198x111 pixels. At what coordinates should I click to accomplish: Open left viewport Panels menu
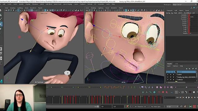click(x=40, y=8)
